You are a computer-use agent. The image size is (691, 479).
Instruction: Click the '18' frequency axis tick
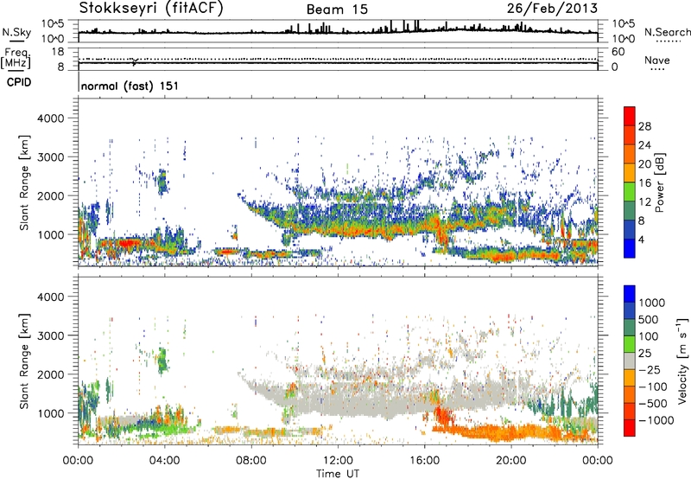click(x=58, y=52)
